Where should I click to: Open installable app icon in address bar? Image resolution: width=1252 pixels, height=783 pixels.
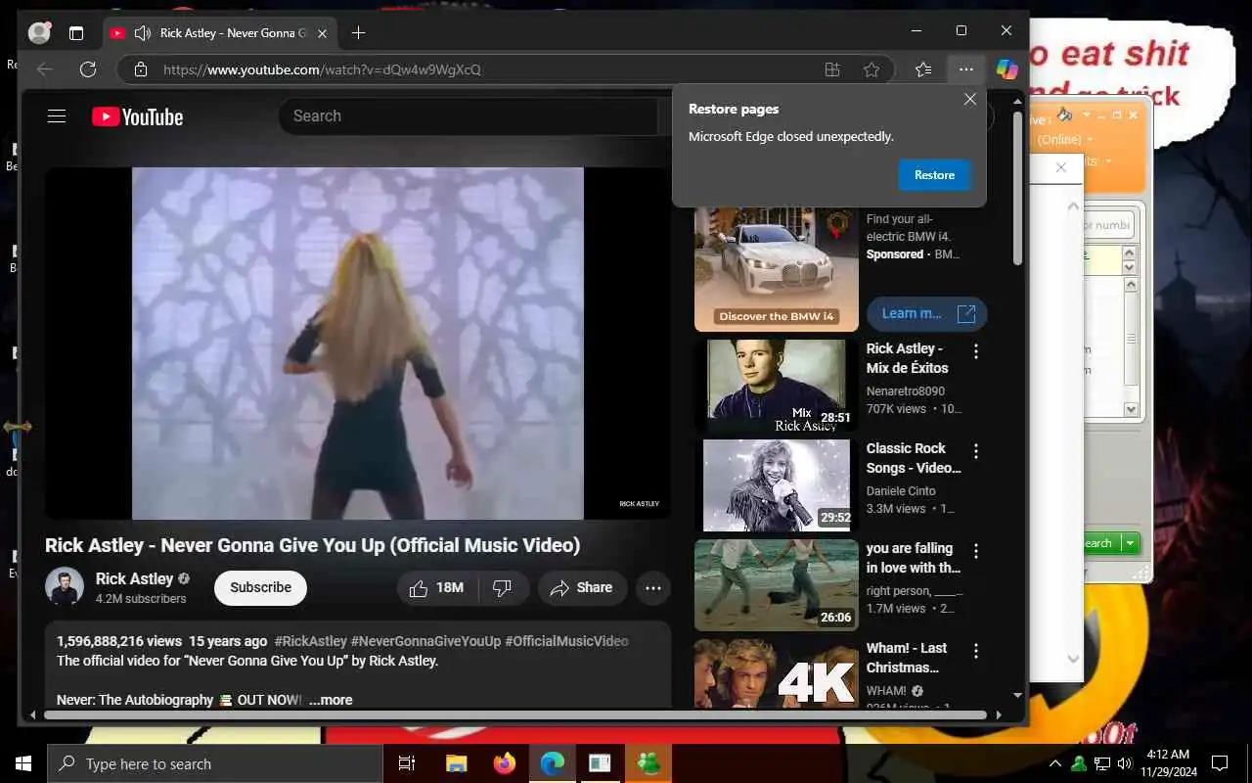(832, 69)
